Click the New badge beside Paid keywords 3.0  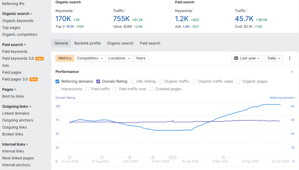coord(39,59)
